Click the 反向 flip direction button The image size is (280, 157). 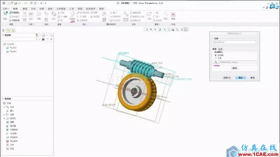(x=234, y=68)
